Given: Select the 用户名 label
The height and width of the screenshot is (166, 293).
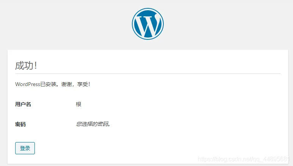Looking at the screenshot, I should point(23,104).
